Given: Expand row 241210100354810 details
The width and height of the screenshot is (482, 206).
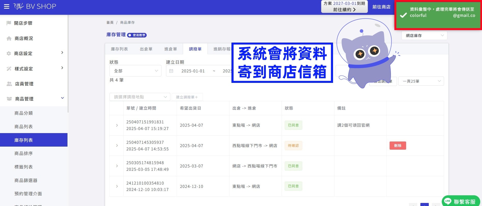Looking at the screenshot, I should point(117,186).
